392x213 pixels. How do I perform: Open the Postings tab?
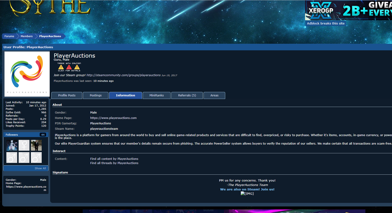(96, 95)
